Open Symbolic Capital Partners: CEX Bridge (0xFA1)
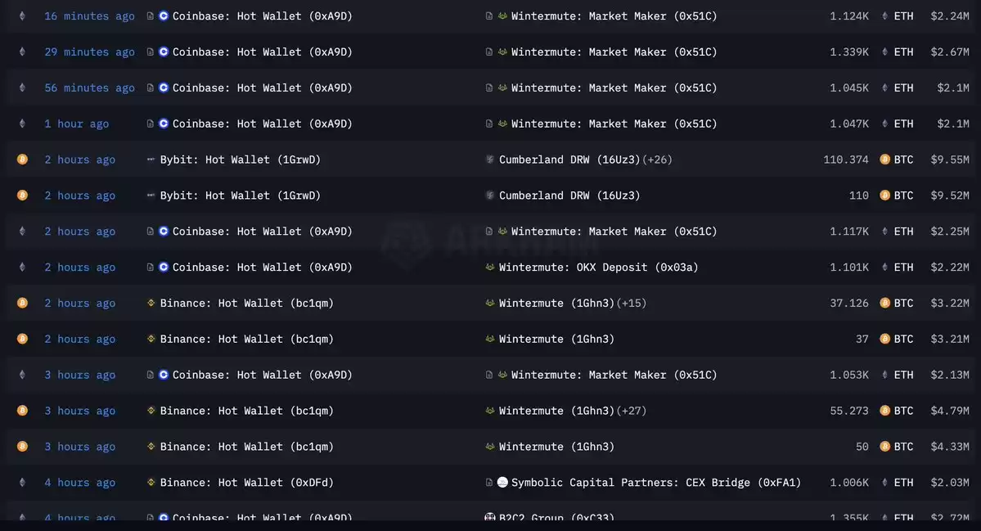The image size is (981, 531). [x=655, y=482]
